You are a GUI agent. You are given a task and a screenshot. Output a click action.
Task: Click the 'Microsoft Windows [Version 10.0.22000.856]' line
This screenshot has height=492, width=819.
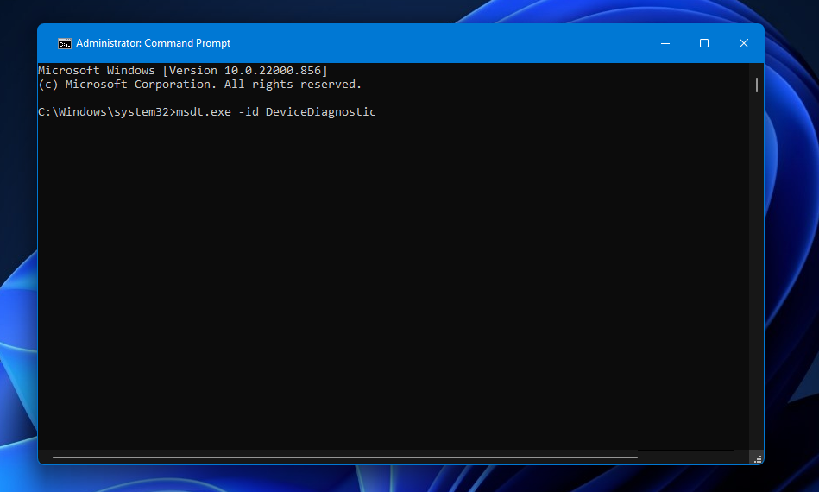tap(183, 71)
